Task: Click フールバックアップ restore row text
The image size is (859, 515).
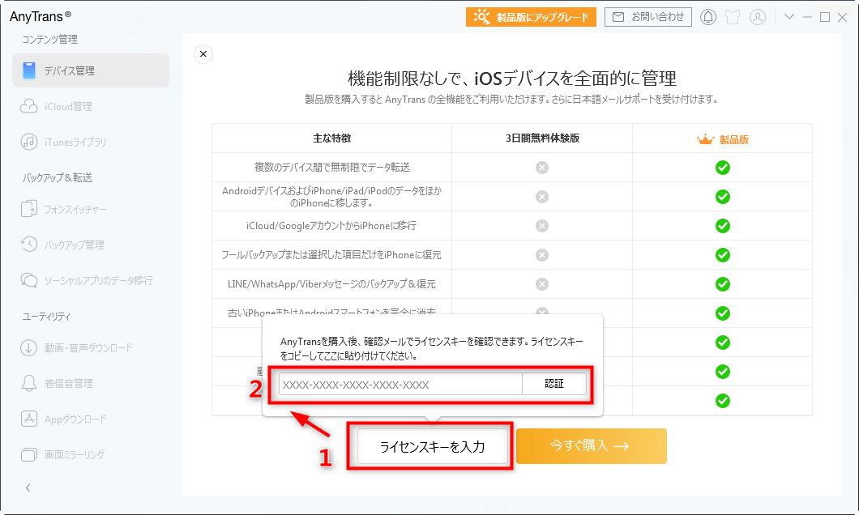Action: pyautogui.click(x=331, y=255)
